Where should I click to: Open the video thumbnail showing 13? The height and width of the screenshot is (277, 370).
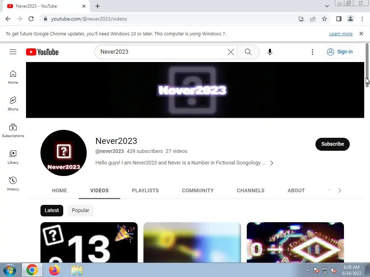(x=89, y=242)
